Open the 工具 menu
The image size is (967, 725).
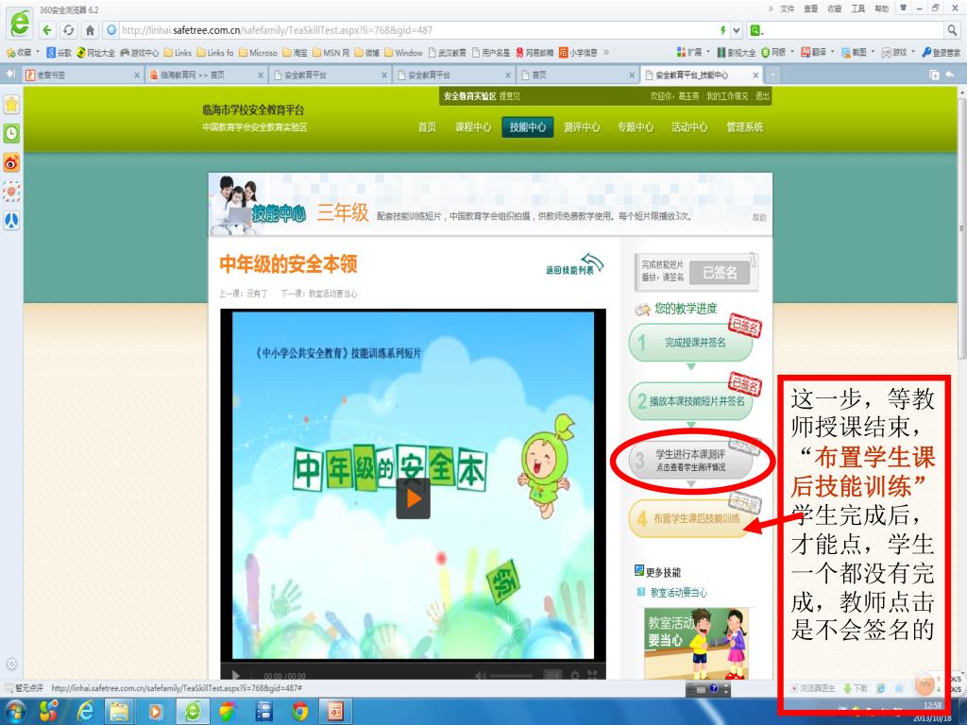pyautogui.click(x=857, y=8)
